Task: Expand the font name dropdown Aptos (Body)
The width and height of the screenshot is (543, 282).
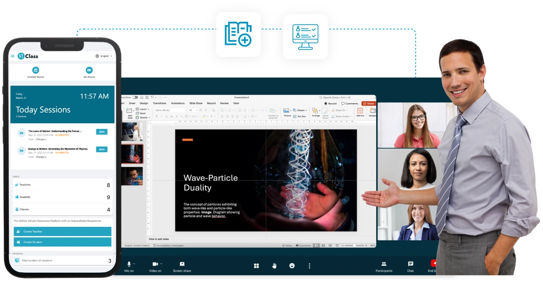Action: pyautogui.click(x=171, y=110)
